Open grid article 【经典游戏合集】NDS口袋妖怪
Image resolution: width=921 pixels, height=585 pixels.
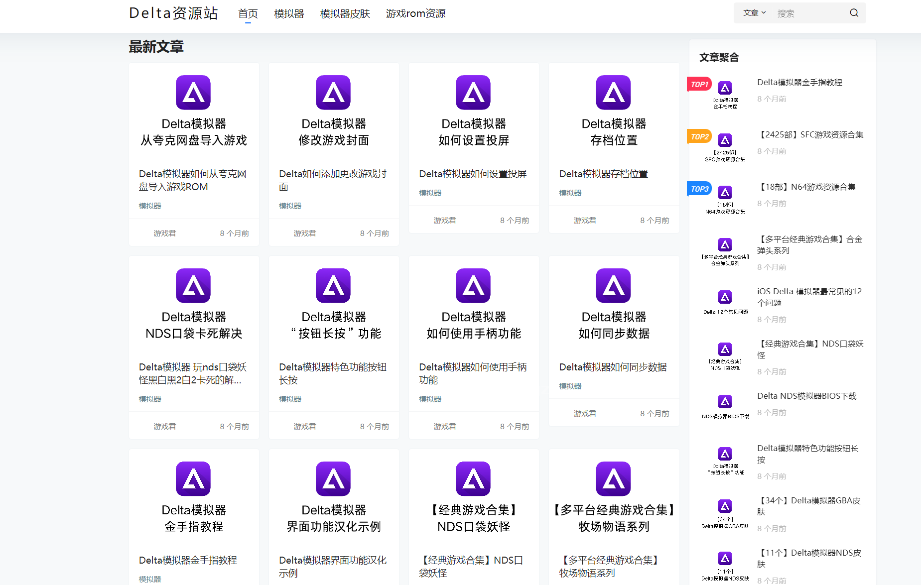pyautogui.click(x=471, y=567)
